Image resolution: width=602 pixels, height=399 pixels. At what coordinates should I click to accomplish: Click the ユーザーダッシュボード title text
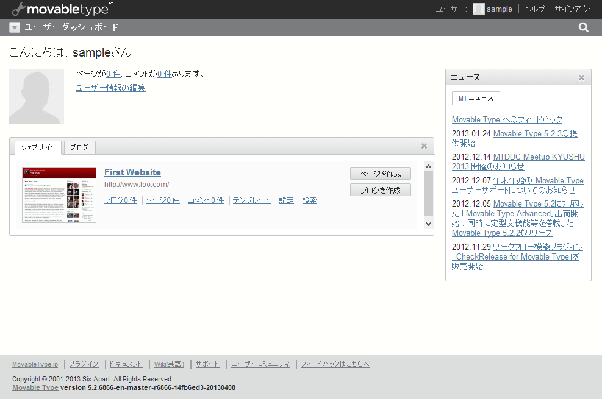pos(71,27)
